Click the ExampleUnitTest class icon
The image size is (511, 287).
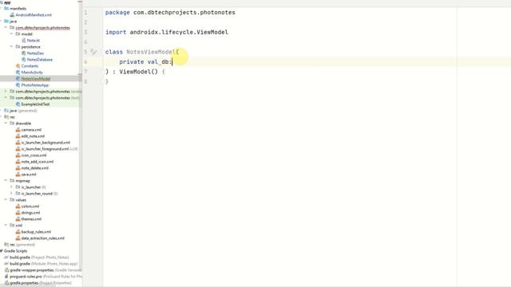click(18, 104)
